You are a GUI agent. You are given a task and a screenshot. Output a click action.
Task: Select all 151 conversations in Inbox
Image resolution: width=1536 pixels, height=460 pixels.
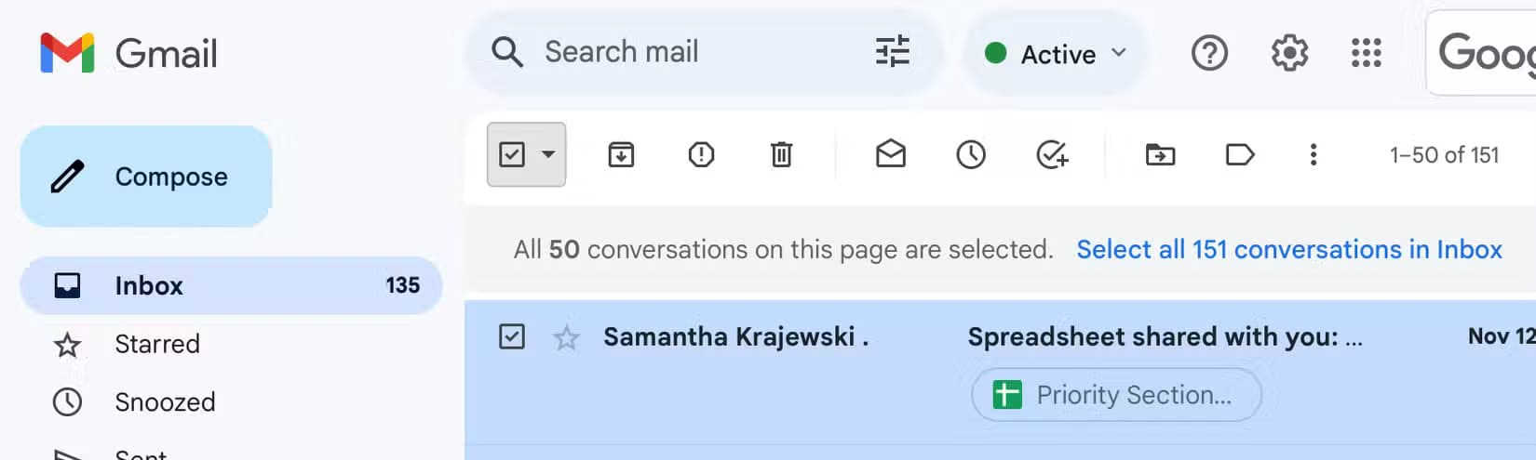tap(1289, 249)
